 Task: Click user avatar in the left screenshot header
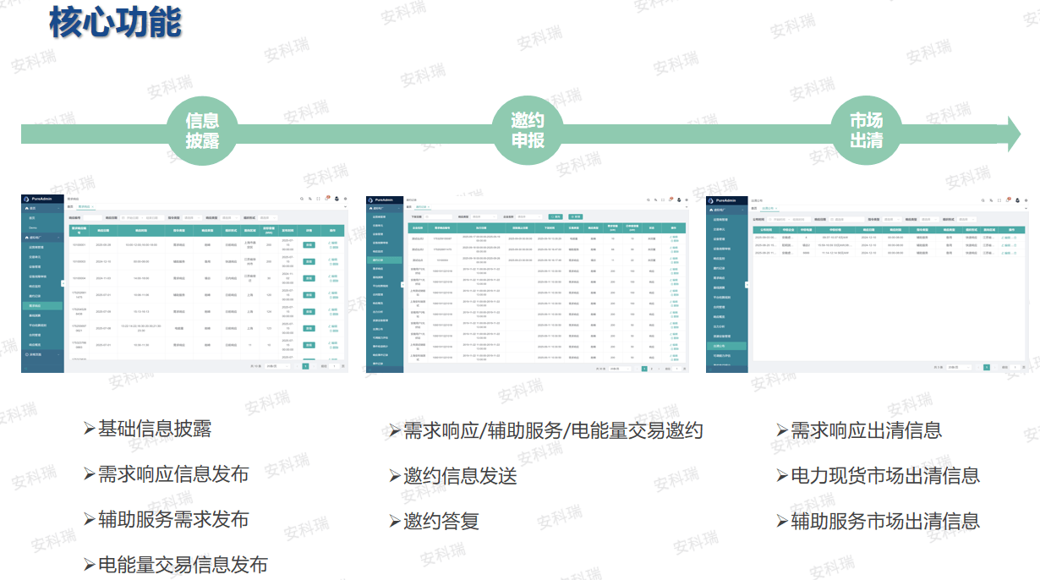(337, 199)
